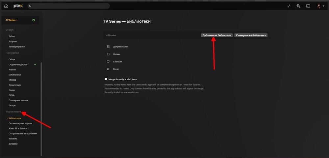Select Библиотеки in the sidebar
The image size is (329, 158).
[x=15, y=118]
